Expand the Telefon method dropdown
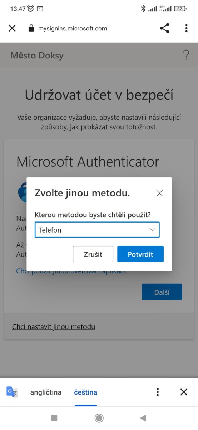Image resolution: width=198 pixels, height=430 pixels. tap(97, 230)
